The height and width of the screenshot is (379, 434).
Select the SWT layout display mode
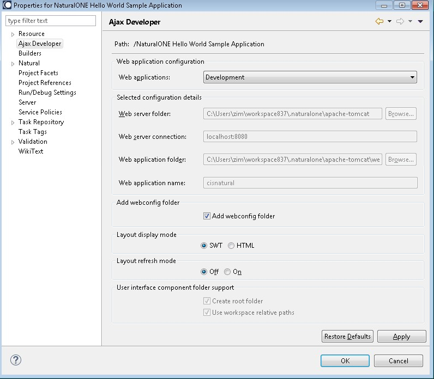204,246
